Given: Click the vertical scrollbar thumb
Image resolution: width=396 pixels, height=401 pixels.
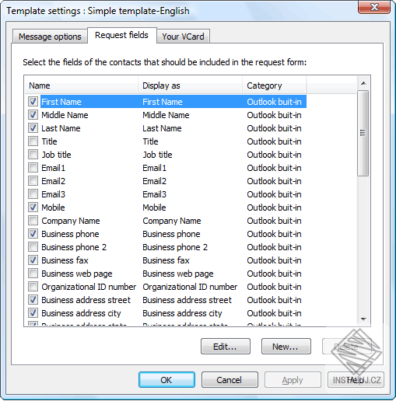Looking at the screenshot, I should tap(363, 133).
